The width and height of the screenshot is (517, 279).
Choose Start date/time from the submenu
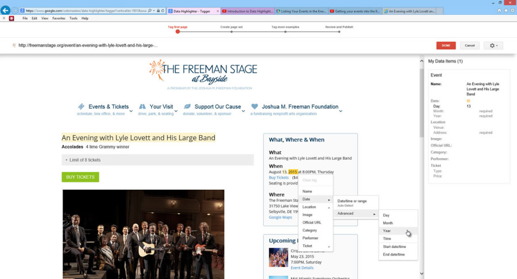[x=398, y=247]
